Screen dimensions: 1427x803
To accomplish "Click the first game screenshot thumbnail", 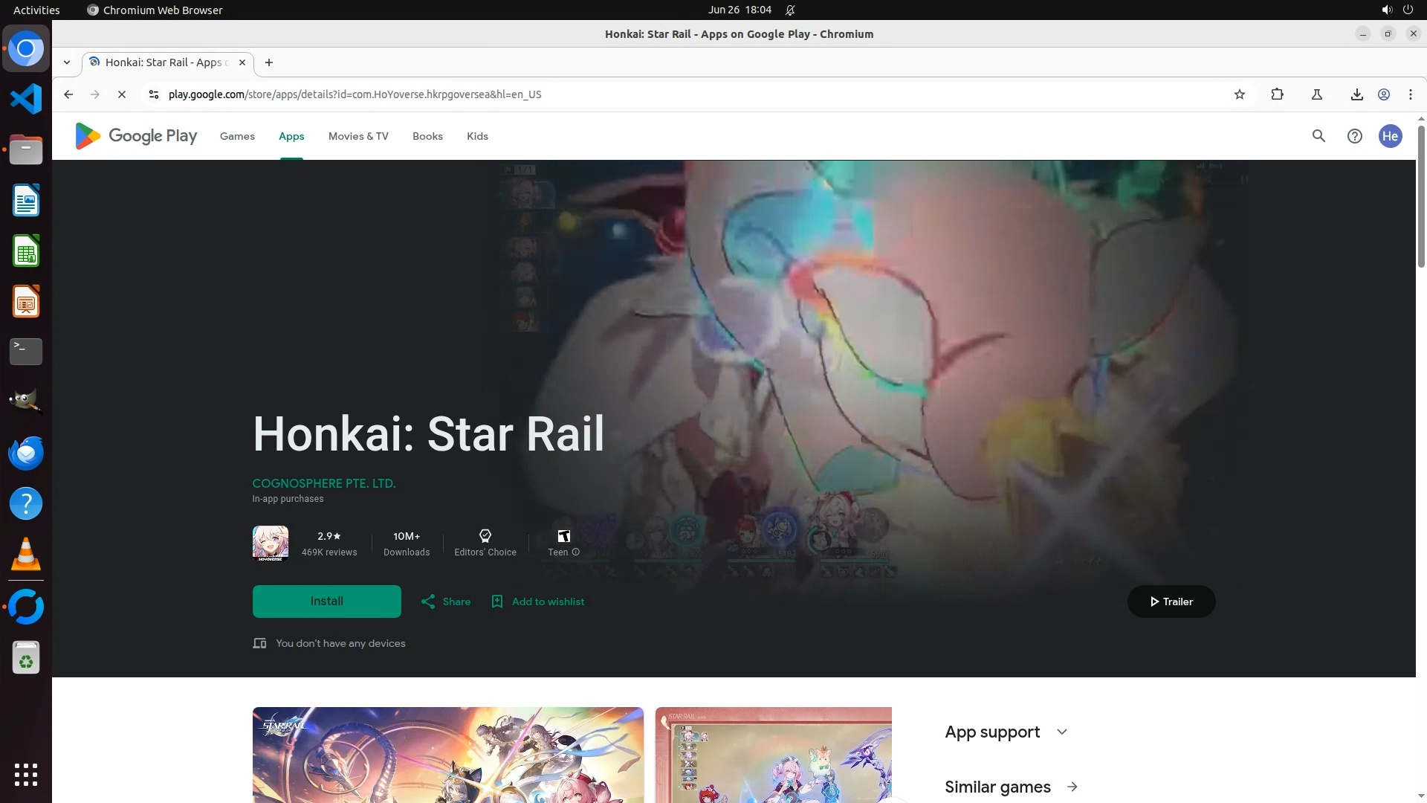I will [447, 755].
